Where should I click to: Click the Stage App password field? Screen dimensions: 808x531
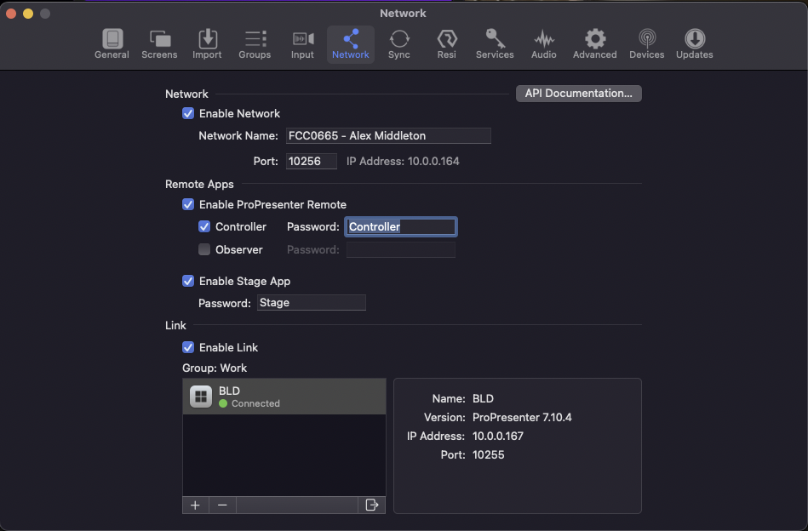[x=312, y=303]
